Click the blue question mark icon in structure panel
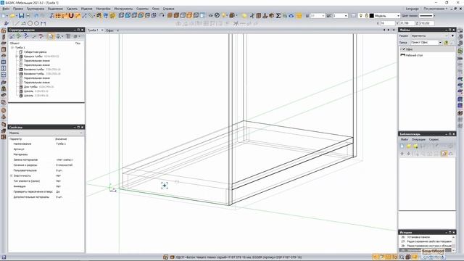This screenshot has width=464, height=261. click(26, 36)
